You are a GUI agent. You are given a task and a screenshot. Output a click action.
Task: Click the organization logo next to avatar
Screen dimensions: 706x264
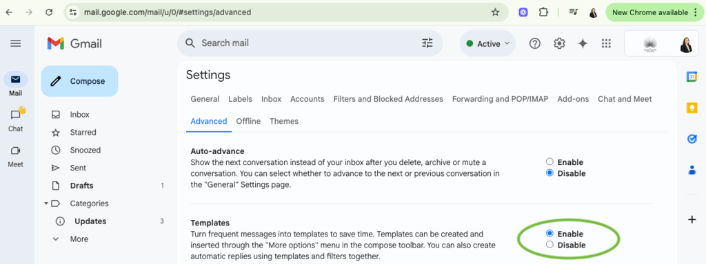[649, 44]
